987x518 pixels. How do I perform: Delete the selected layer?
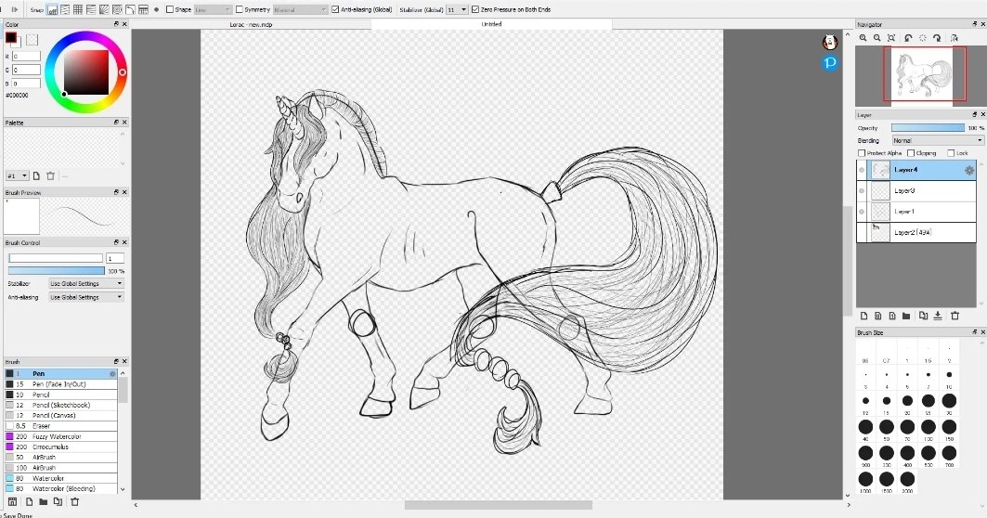[955, 316]
